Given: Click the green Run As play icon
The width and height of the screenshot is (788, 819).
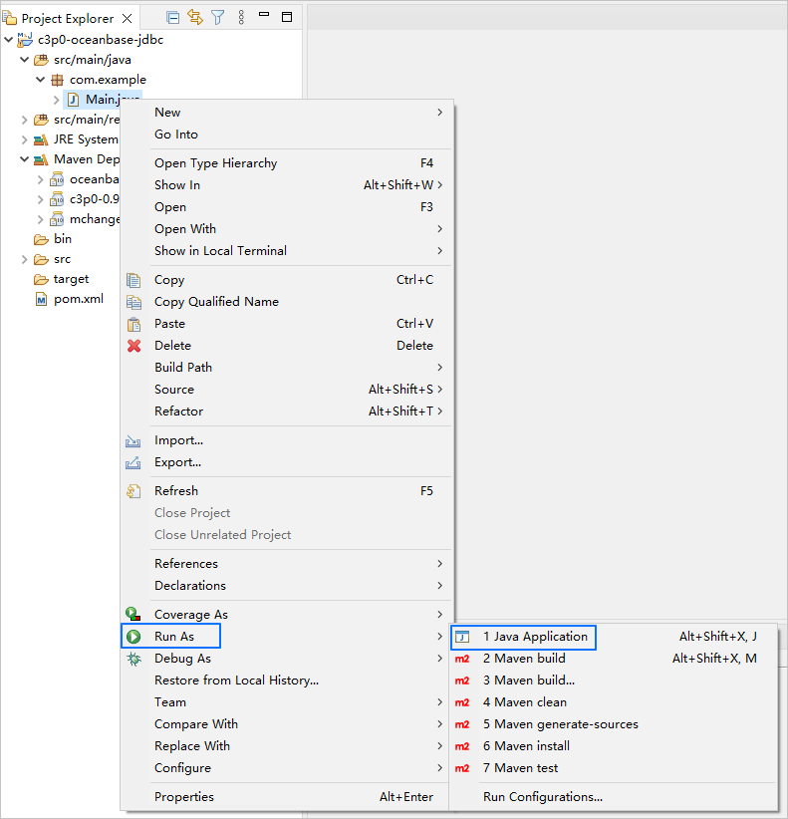Looking at the screenshot, I should click(x=133, y=637).
